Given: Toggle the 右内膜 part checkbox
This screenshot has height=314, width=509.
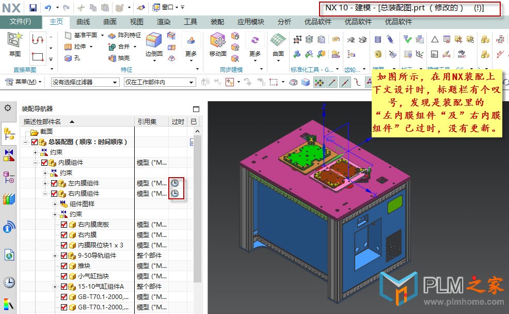Looking at the screenshot, I should 64,235.
